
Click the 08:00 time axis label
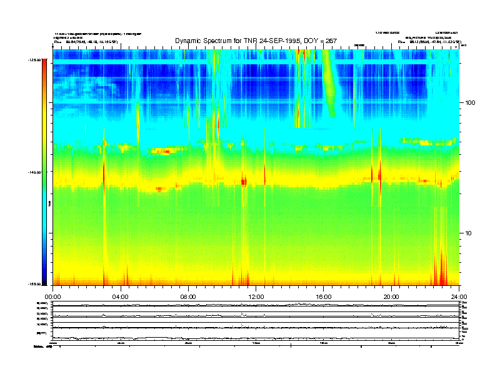188,297
